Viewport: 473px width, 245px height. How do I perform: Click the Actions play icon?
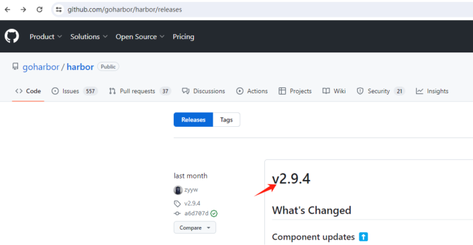coord(240,91)
